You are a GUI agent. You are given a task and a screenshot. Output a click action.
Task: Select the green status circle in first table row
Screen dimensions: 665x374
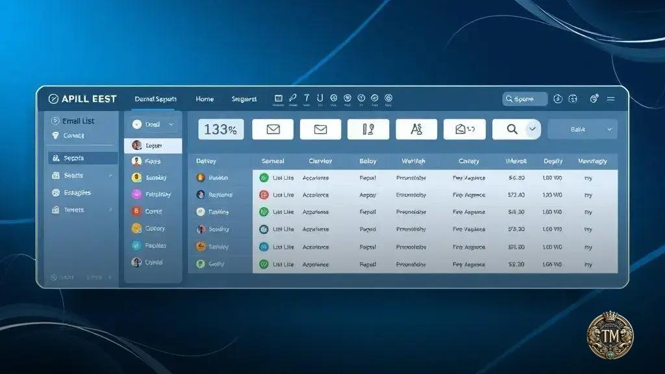[x=264, y=177]
